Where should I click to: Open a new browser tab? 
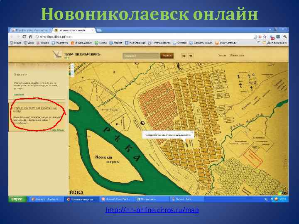coord(99,30)
